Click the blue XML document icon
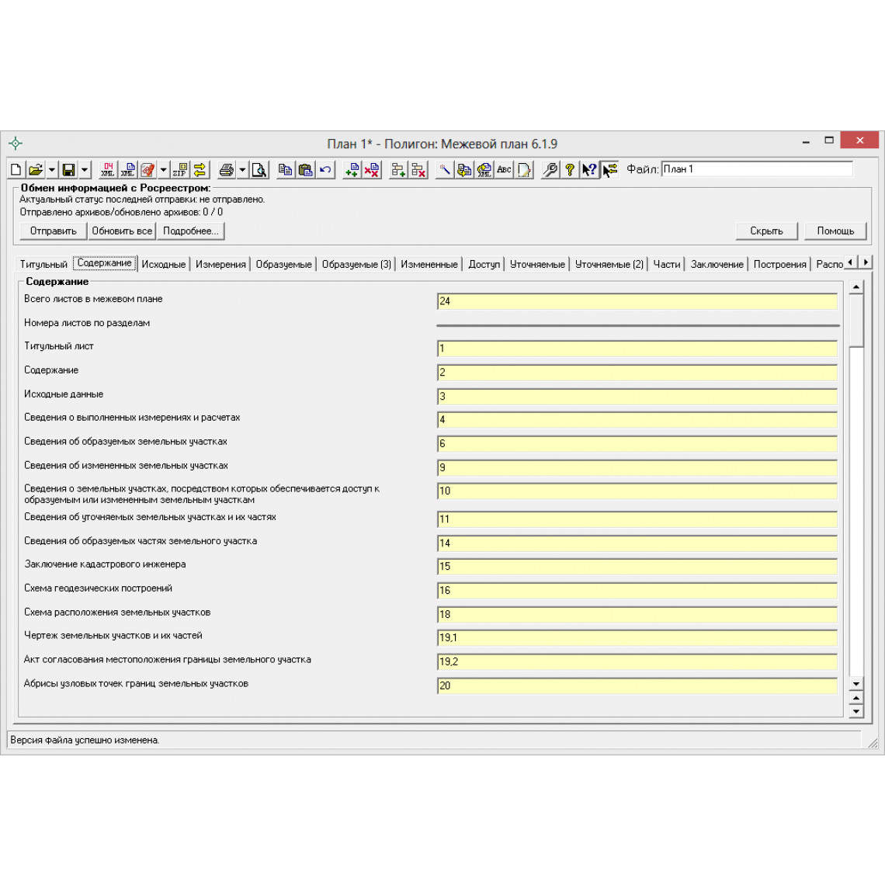885x885 pixels. coord(128,169)
